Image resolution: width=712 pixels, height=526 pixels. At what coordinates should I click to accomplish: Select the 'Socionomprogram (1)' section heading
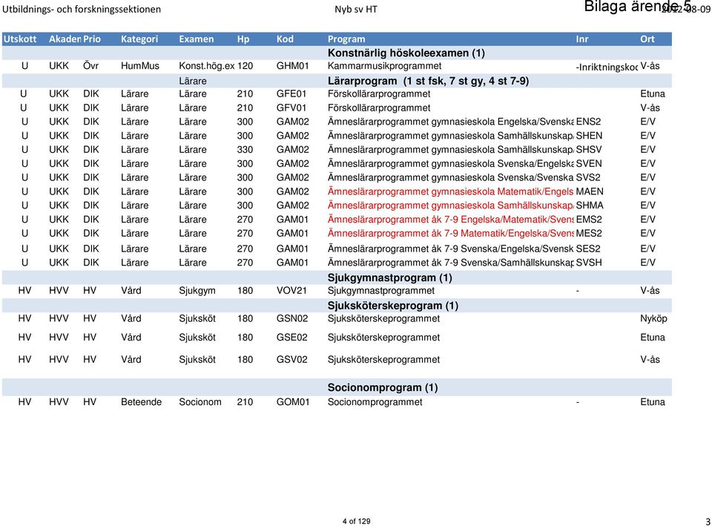383,387
